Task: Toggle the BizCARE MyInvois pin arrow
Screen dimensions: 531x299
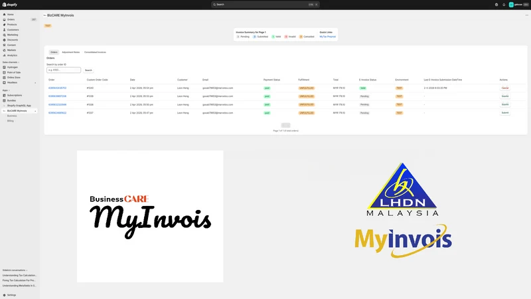Action: coord(35,111)
